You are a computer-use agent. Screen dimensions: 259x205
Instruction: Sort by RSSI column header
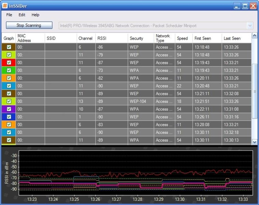click(x=102, y=38)
